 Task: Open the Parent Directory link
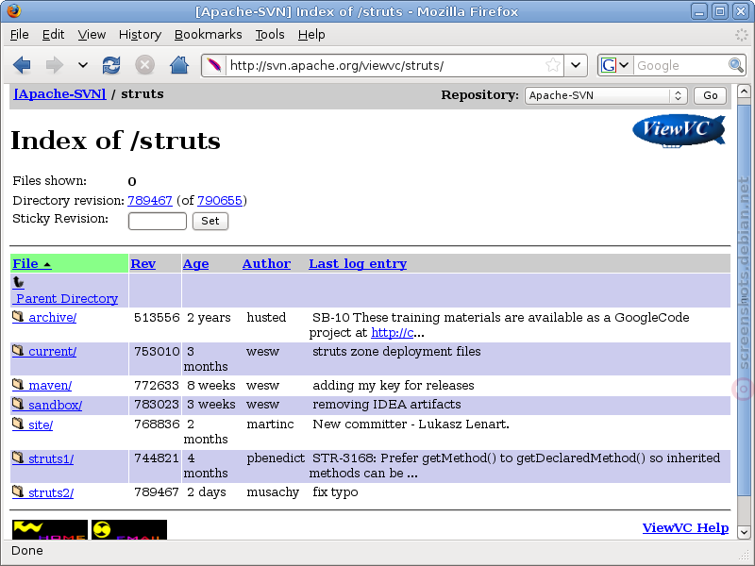67,298
